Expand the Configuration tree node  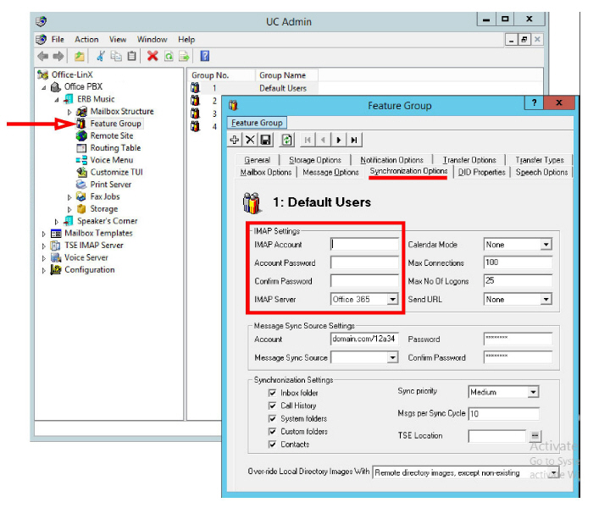point(43,270)
